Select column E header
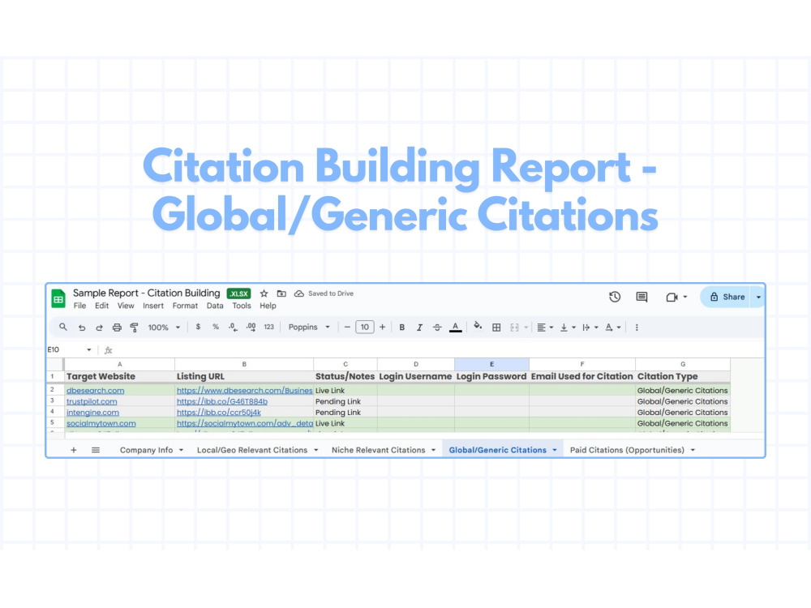This screenshot has height=608, width=811. [491, 364]
